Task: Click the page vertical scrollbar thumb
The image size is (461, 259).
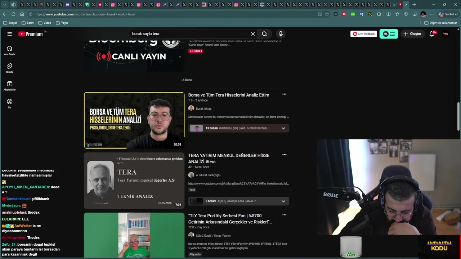Action: pos(458,116)
